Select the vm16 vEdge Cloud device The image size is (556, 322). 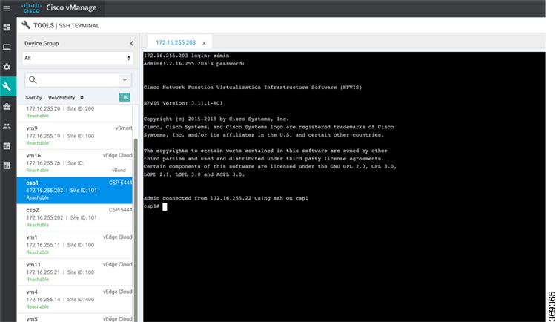75,163
